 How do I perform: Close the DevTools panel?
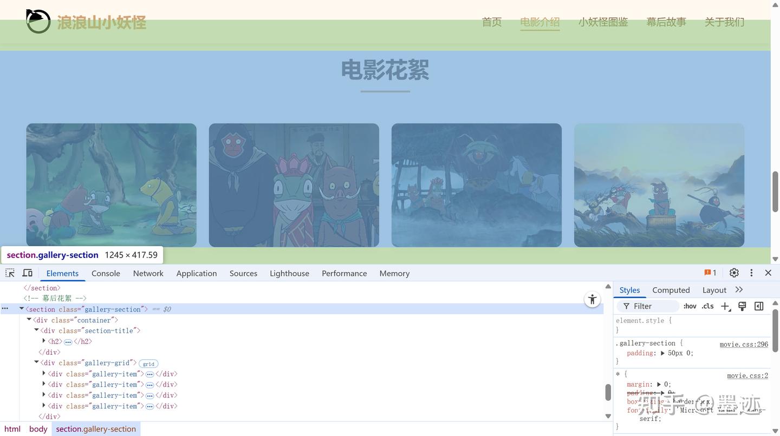coord(768,273)
